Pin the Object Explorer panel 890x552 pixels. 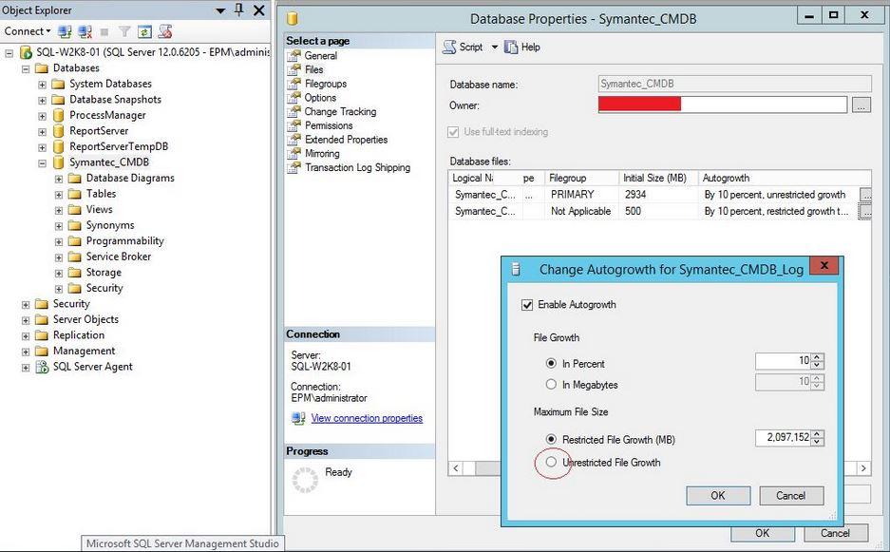239,10
